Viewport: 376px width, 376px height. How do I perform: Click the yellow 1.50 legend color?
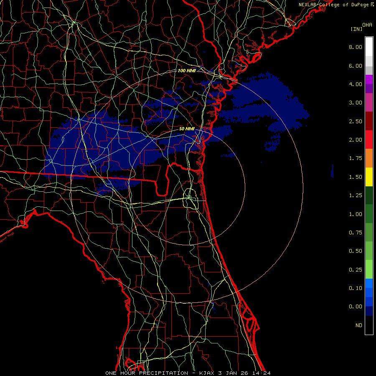[369, 177]
